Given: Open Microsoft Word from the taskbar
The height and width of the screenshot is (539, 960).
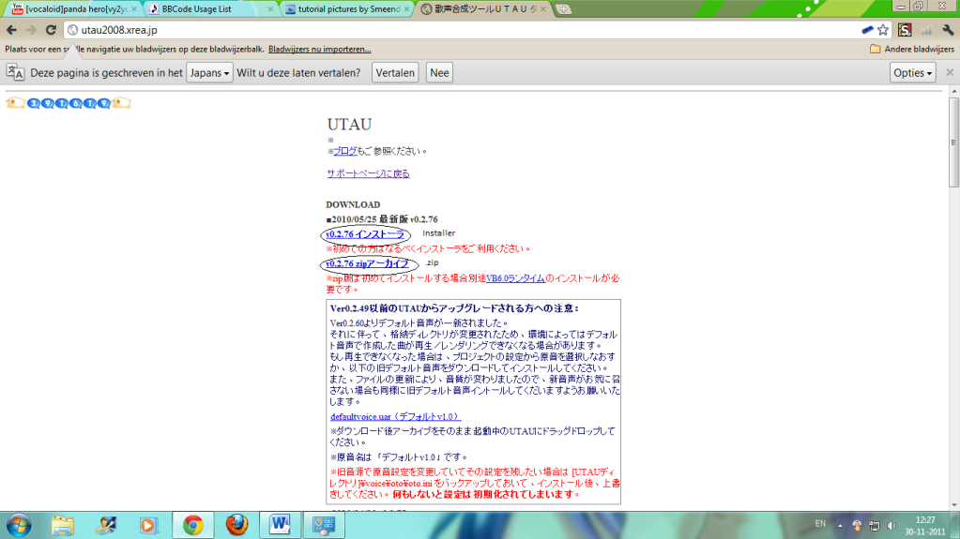Looking at the screenshot, I should coord(280,526).
